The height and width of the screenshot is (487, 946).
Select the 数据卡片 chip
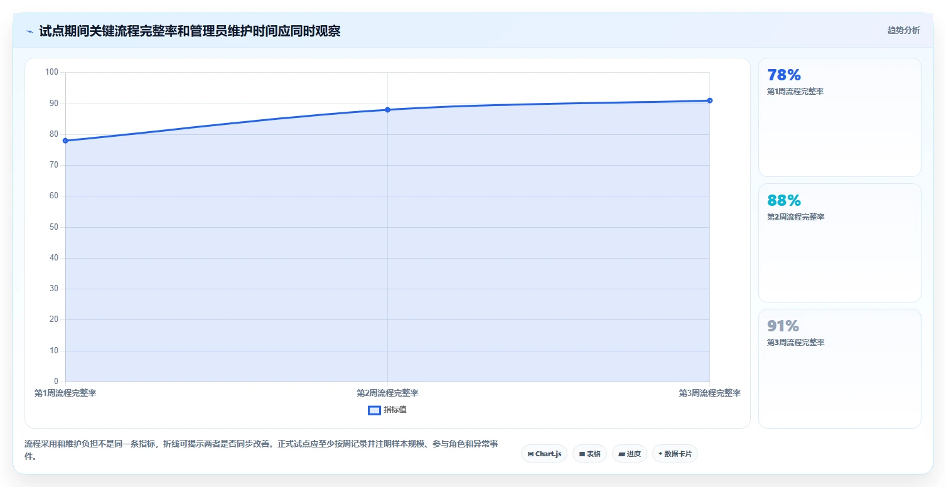pyautogui.click(x=675, y=454)
